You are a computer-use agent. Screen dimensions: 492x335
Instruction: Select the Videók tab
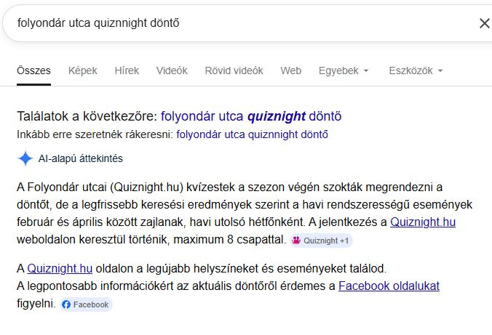pos(172,70)
